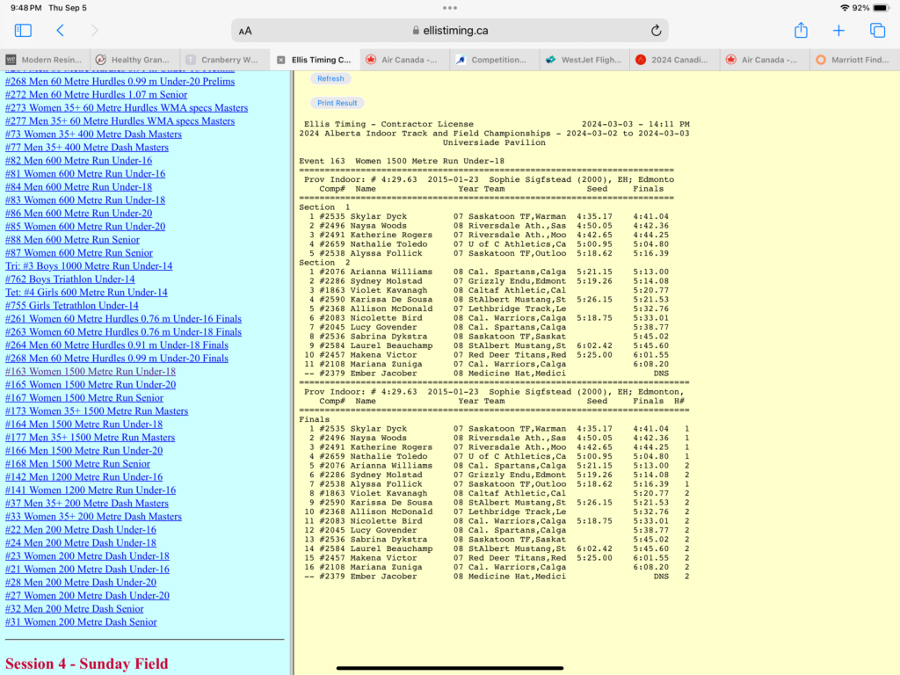Close the Ellis Timing tab
Screen dimensions: 900x675
(280, 60)
